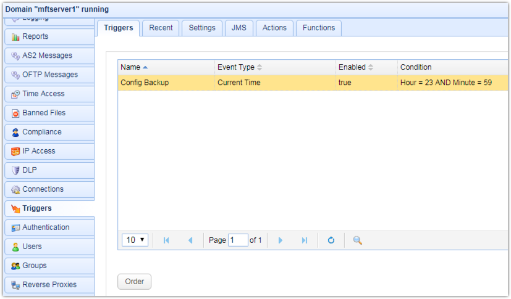Click the IP Access firewall icon
511x299 pixels.
point(15,152)
